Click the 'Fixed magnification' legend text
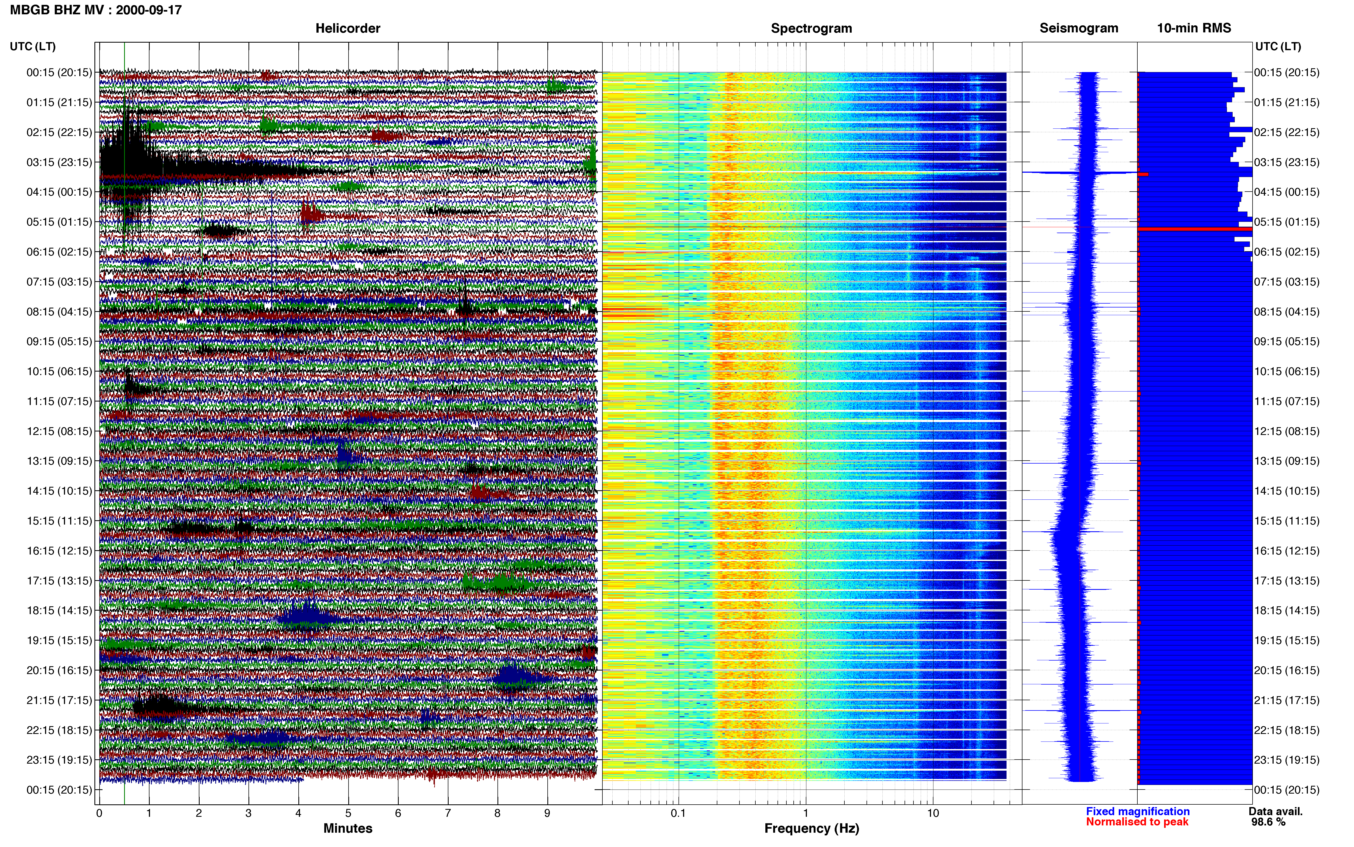The height and width of the screenshot is (847, 1354). tap(1138, 812)
